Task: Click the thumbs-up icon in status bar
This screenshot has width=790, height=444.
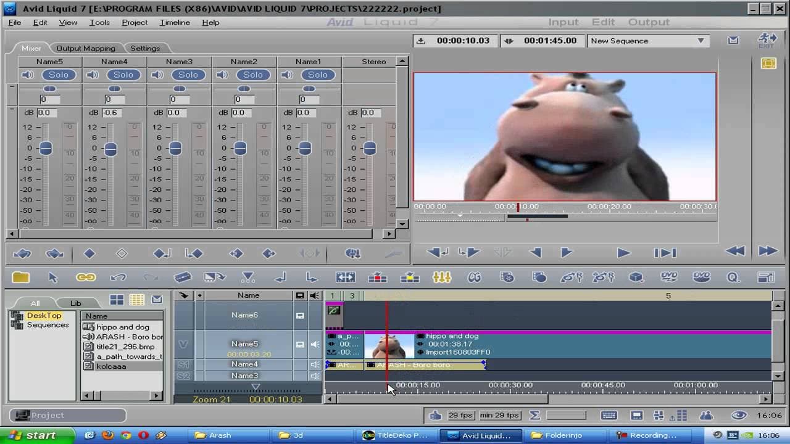Action: (435, 415)
